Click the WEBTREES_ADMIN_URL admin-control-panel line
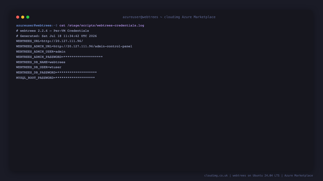This screenshot has width=323, height=181. coord(74,46)
